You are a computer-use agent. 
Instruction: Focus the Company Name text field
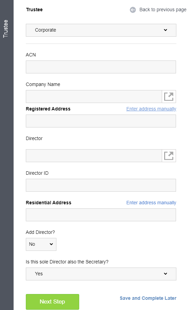pos(94,97)
